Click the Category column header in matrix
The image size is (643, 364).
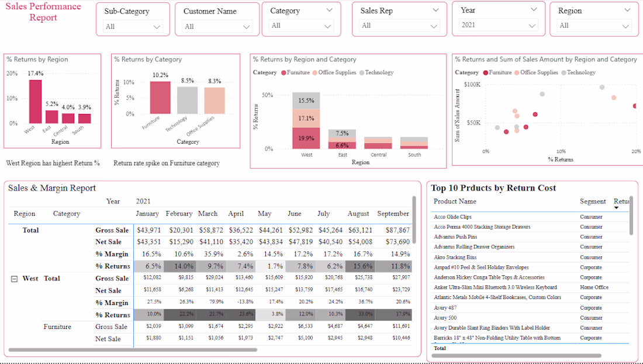(67, 214)
